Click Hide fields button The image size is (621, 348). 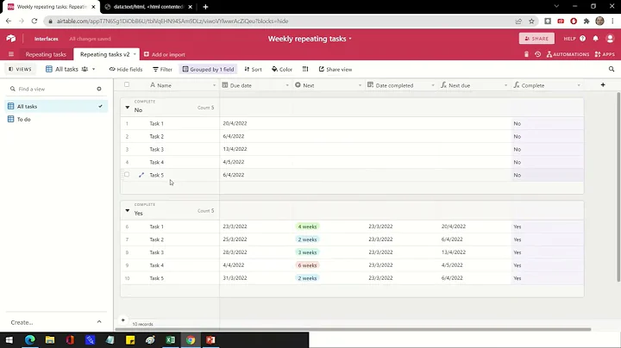point(126,69)
